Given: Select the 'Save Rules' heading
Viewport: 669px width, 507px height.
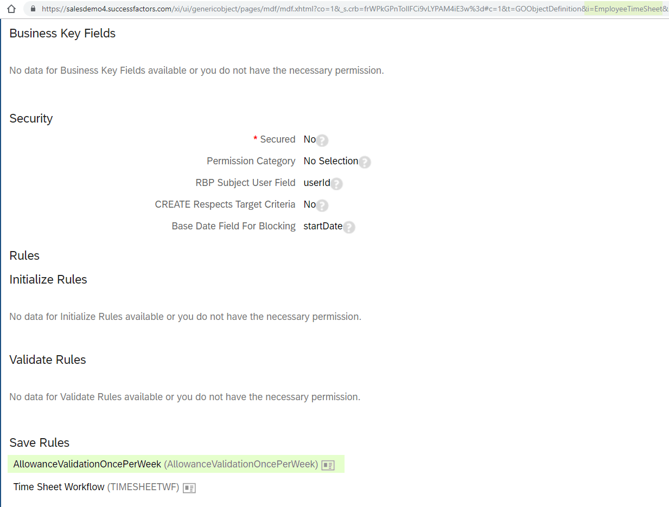Looking at the screenshot, I should pos(40,442).
